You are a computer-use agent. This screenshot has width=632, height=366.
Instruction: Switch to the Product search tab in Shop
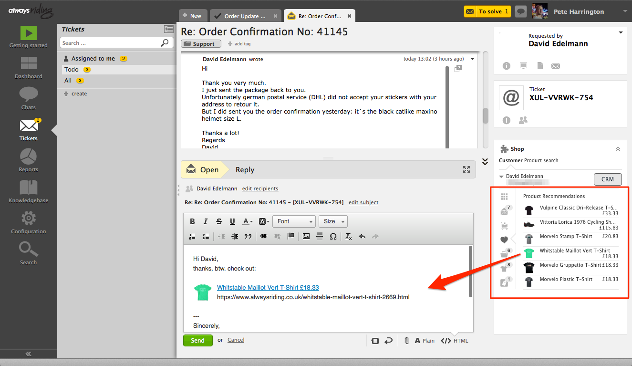(541, 160)
